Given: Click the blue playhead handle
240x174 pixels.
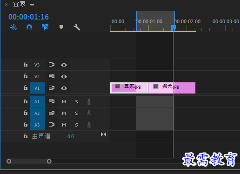Looking at the screenshot, I should (173, 27).
